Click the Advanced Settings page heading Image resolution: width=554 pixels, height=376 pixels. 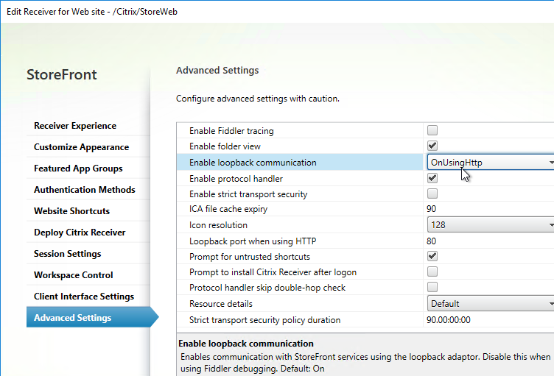[x=217, y=70]
